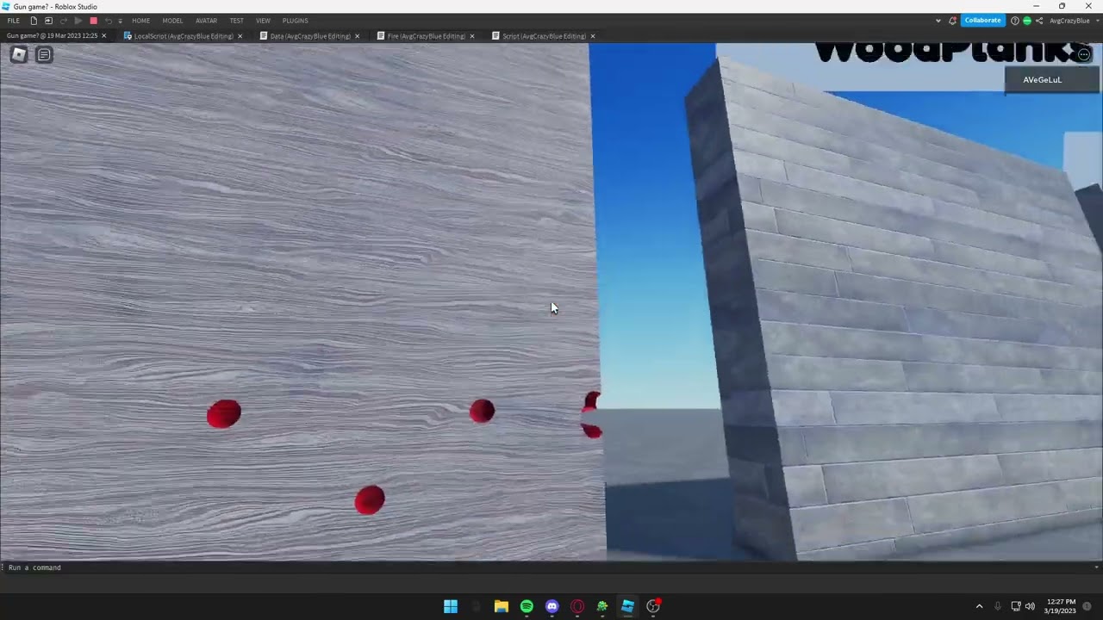Switch to the PLUGINS ribbon tab
This screenshot has width=1103, height=620.
pyautogui.click(x=295, y=21)
